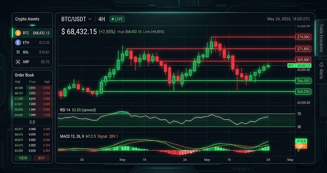Click the High $68,432.15 stat
This screenshot has height=173, width=327.
point(130,32)
